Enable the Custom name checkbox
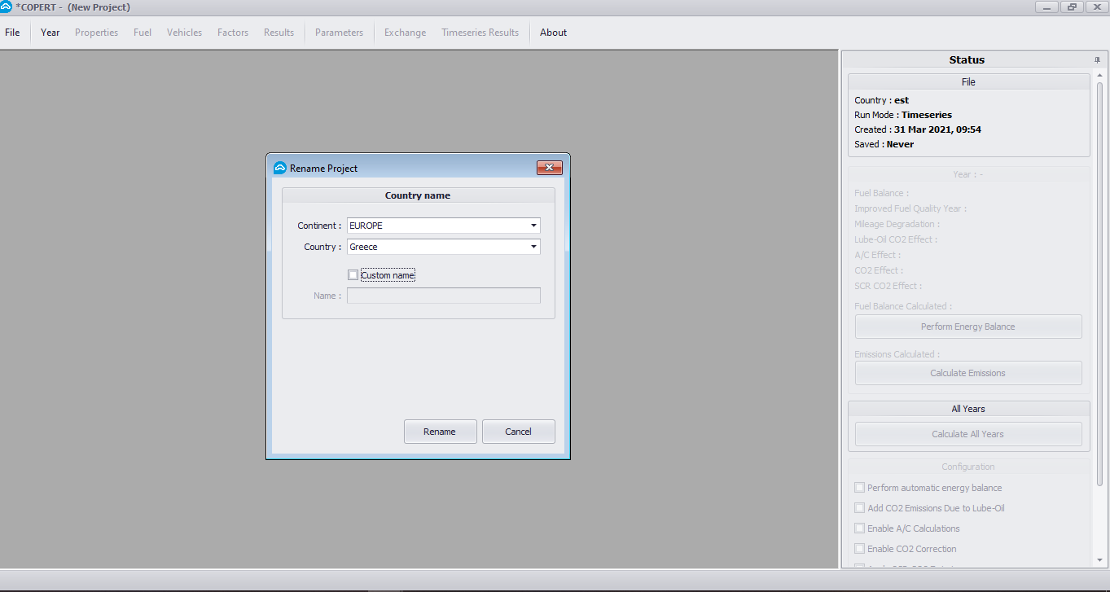The width and height of the screenshot is (1110, 592). pos(353,275)
